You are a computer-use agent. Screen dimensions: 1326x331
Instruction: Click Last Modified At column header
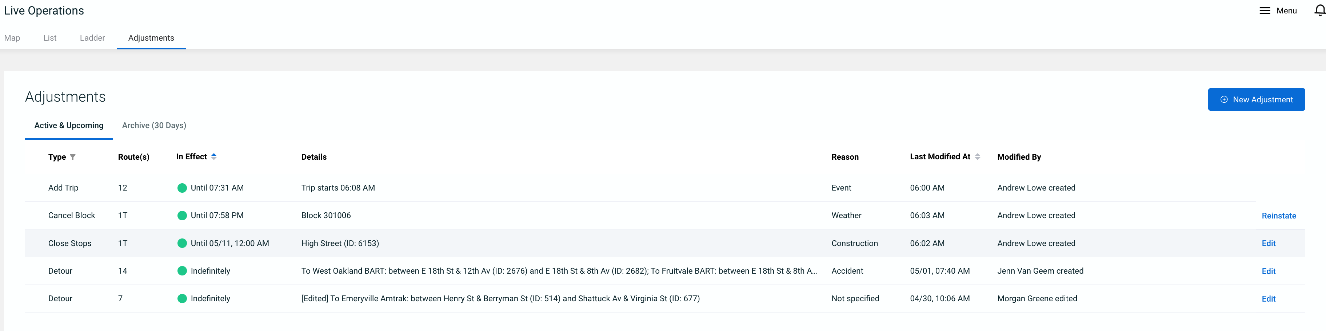[940, 157]
